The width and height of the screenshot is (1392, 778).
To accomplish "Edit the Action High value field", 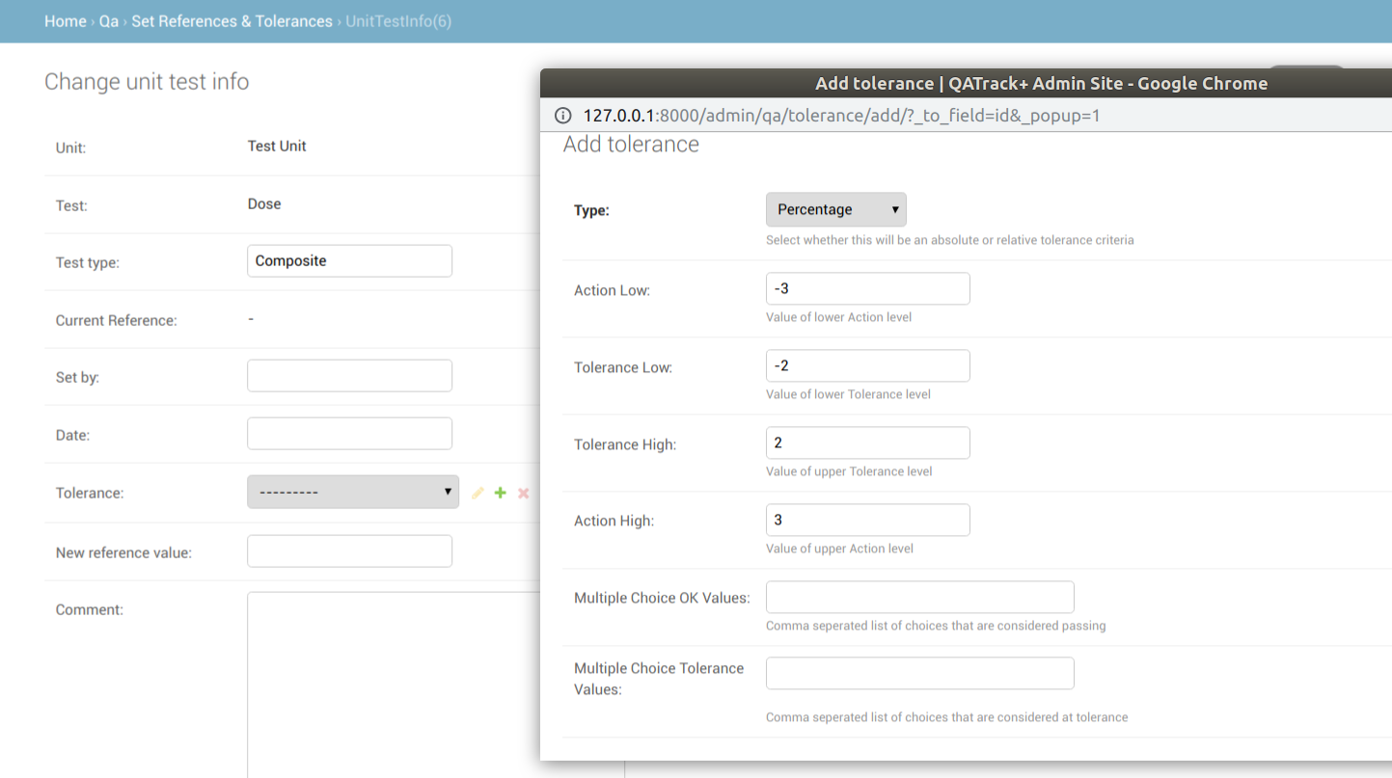I will pos(868,520).
